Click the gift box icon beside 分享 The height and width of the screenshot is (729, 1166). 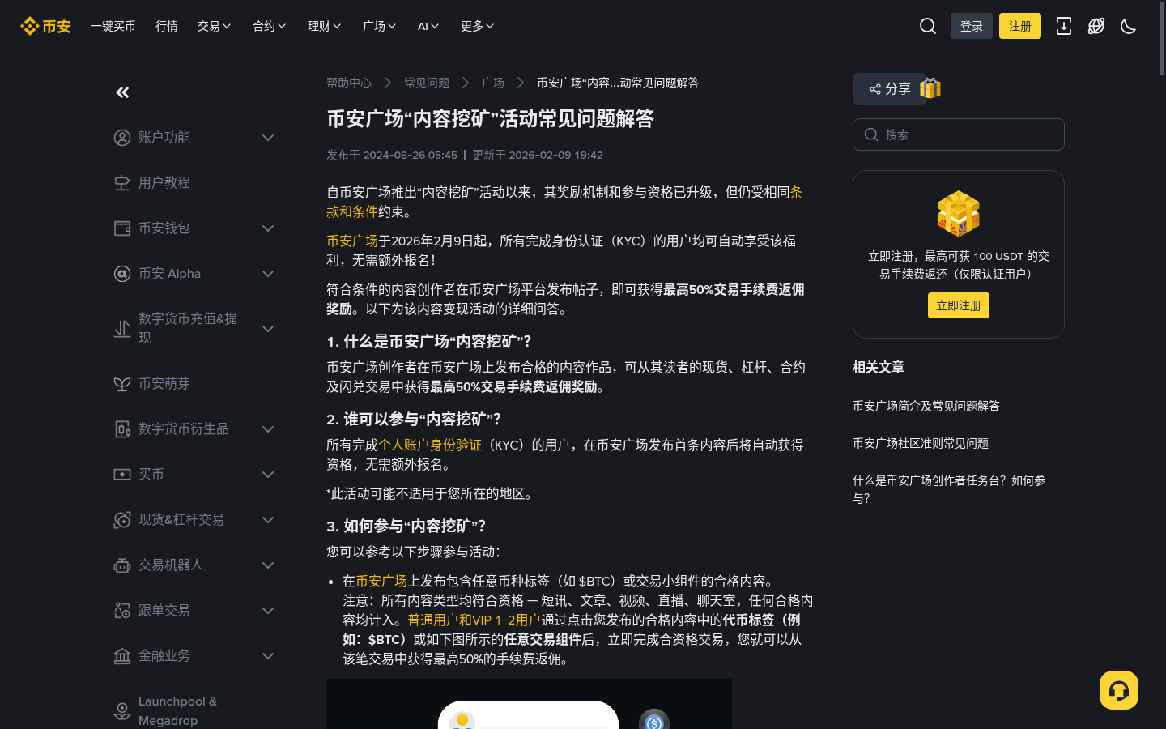(x=930, y=88)
